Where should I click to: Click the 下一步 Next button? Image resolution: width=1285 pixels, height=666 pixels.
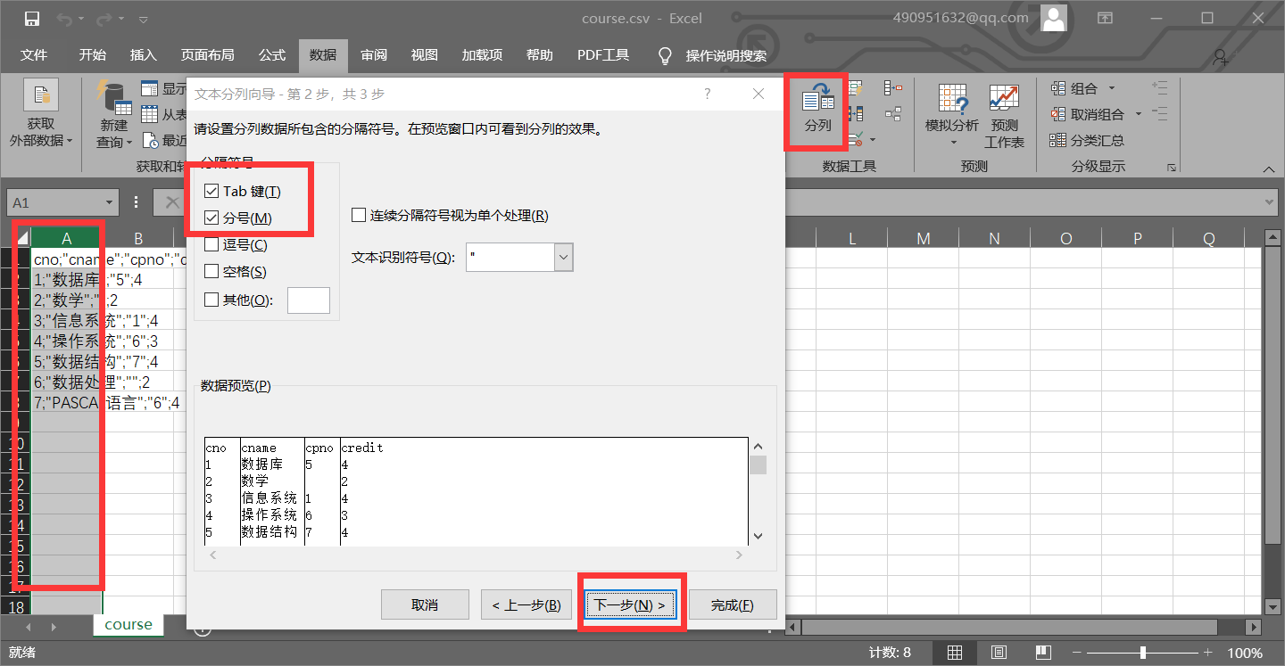[x=631, y=604]
